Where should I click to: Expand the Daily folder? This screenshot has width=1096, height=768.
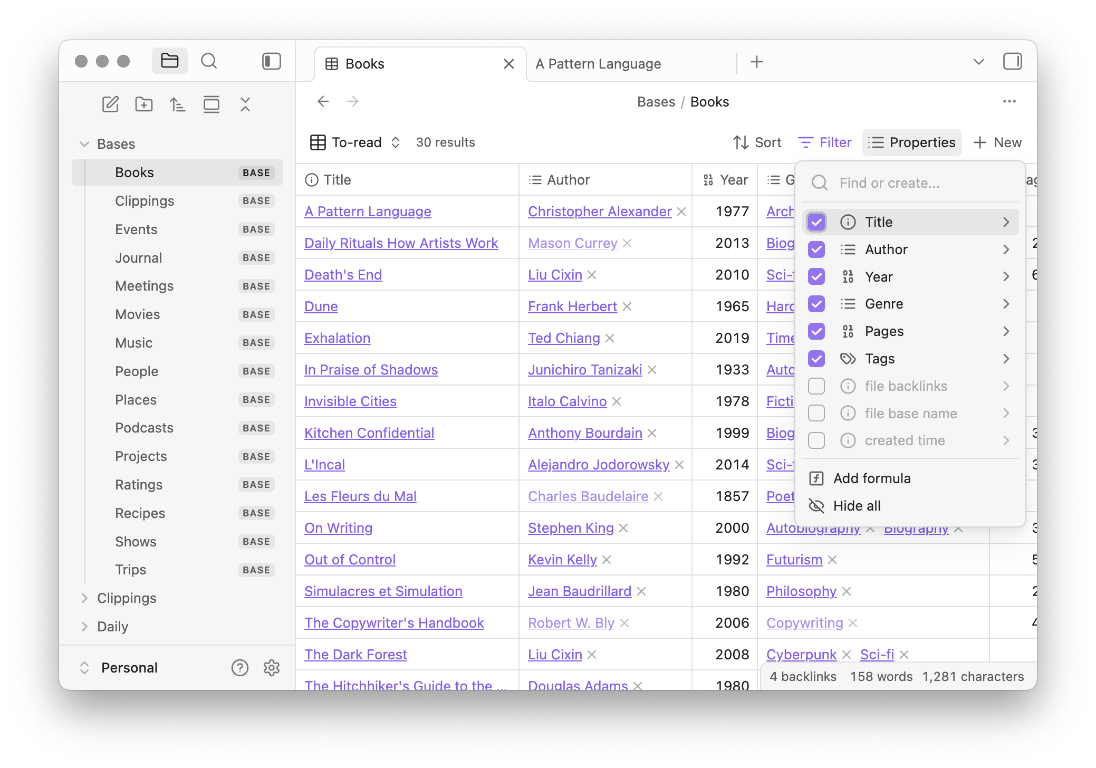[84, 627]
